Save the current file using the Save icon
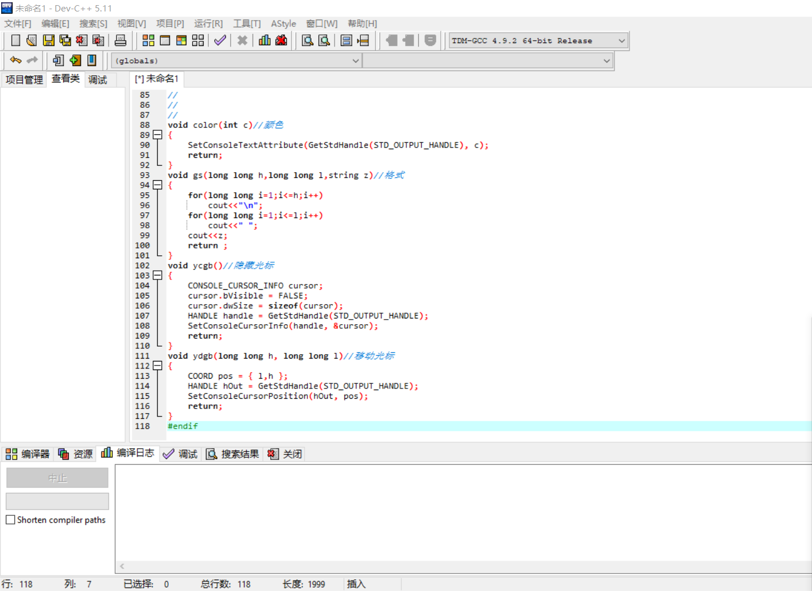The image size is (812, 591). [49, 40]
